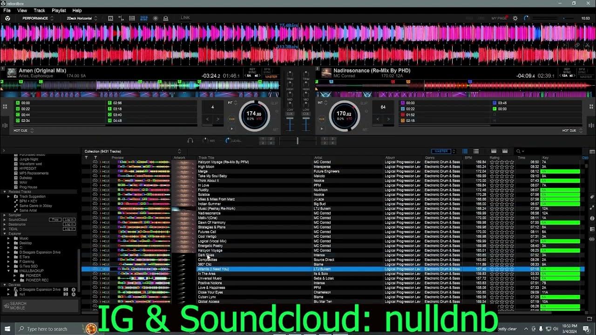Image resolution: width=596 pixels, height=335 pixels.
Task: Open the 2Deck Horizontal layout dropdown
Action: (82, 18)
